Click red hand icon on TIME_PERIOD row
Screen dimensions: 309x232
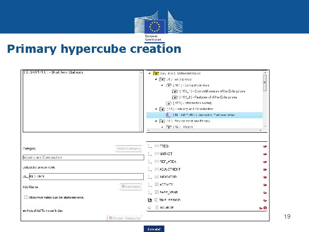point(265,200)
